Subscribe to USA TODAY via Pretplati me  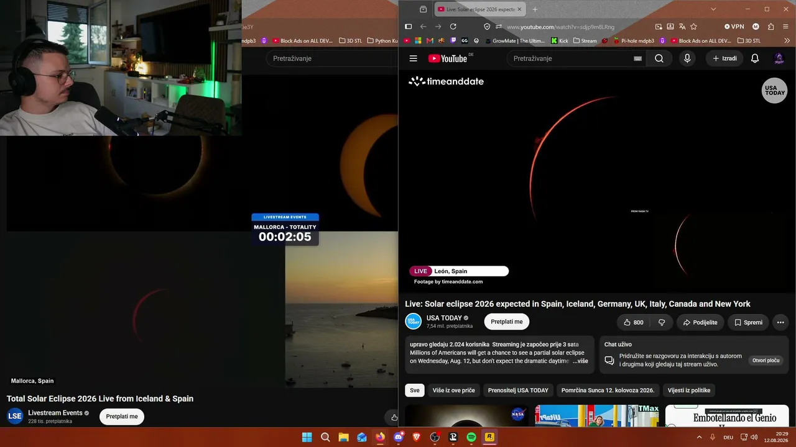point(507,322)
